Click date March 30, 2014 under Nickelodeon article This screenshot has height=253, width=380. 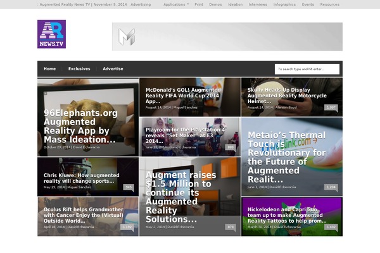click(259, 227)
